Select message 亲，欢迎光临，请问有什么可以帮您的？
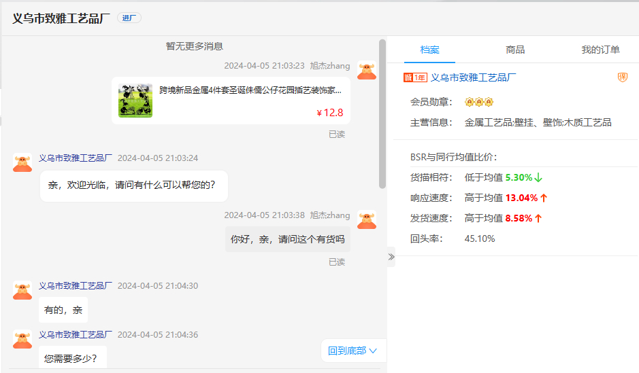 (x=133, y=185)
